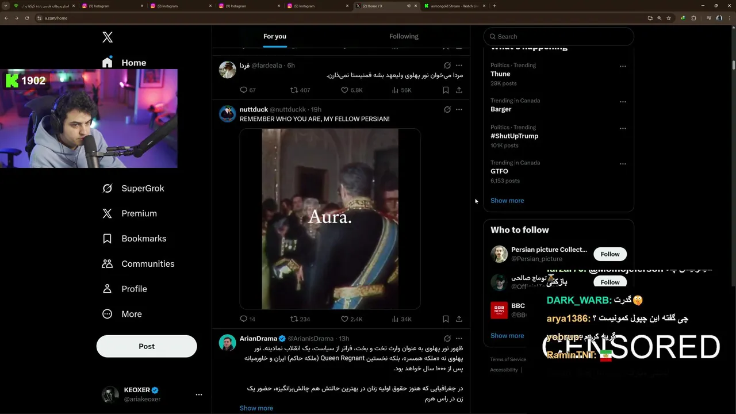
Task: Open options for Thune trend
Action: coord(623,67)
